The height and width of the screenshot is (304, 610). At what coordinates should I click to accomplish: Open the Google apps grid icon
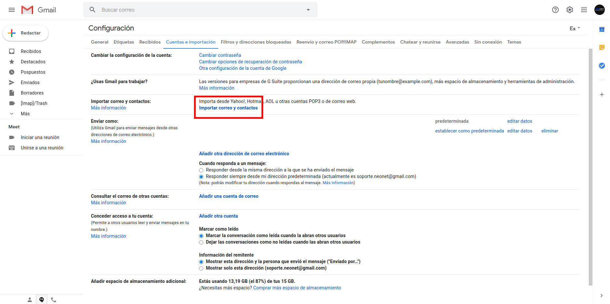click(x=584, y=10)
